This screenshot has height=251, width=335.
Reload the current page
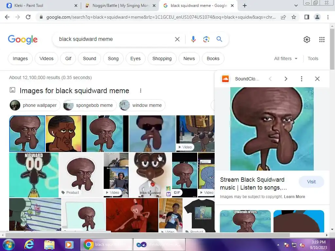coord(28,17)
